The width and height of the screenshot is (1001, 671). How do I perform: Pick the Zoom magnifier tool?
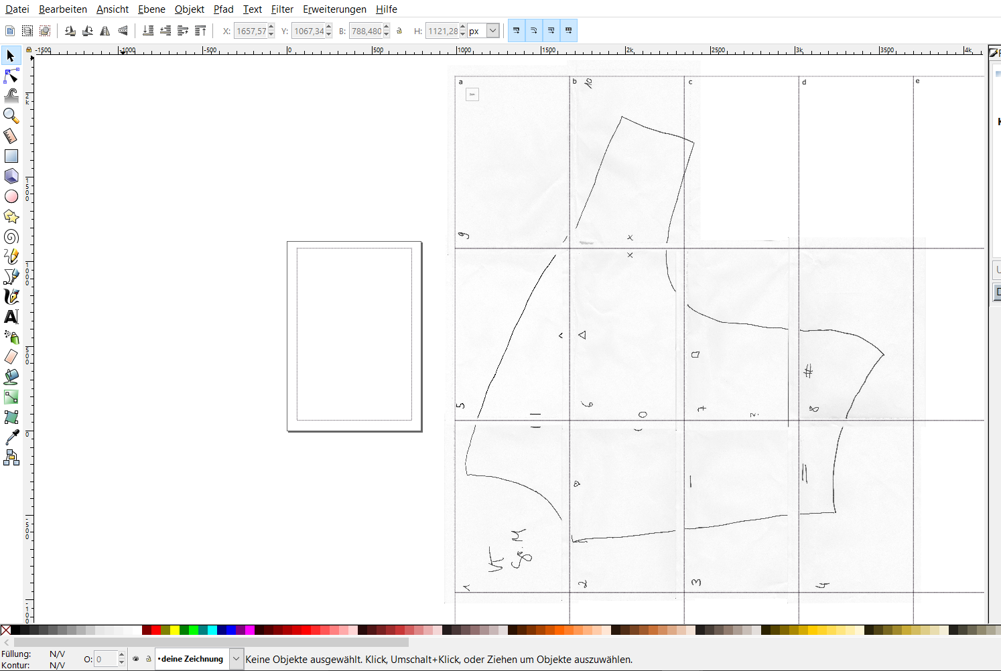coord(11,116)
